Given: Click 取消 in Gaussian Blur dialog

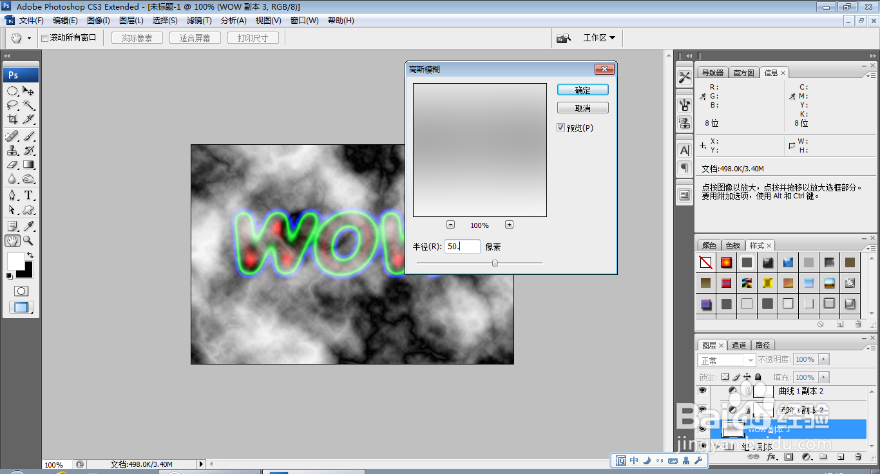Looking at the screenshot, I should coord(583,108).
